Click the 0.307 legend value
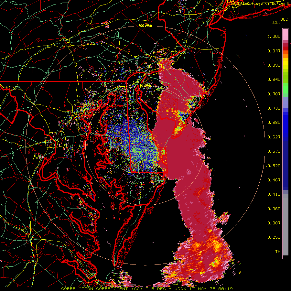Screen dimensions: 291x291 point(274,223)
